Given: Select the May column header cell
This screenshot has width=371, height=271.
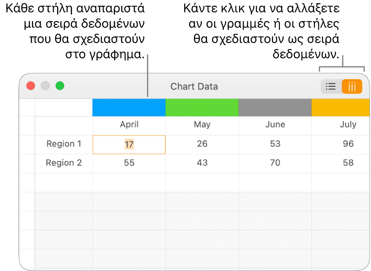Looking at the screenshot, I should pyautogui.click(x=202, y=125).
